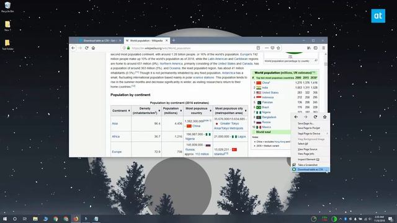The height and width of the screenshot is (223, 397).
Task: Open Firefox Library icon
Action: pyautogui.click(x=309, y=48)
